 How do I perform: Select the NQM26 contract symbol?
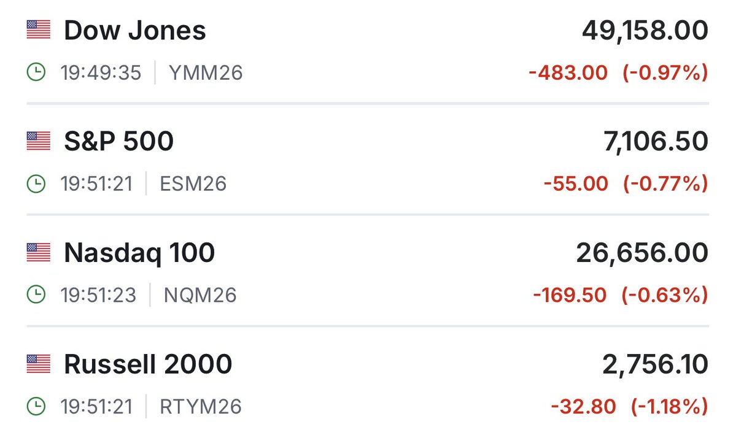click(199, 295)
